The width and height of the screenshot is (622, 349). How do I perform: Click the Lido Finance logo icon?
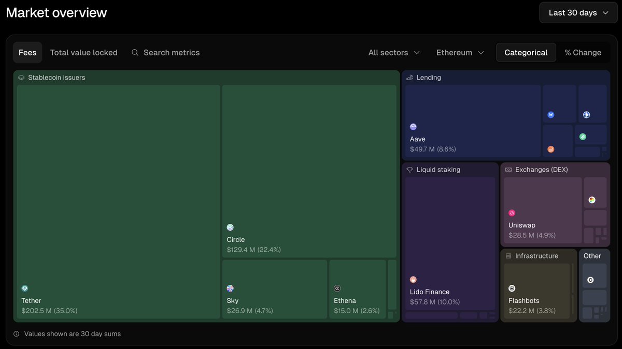tap(413, 280)
